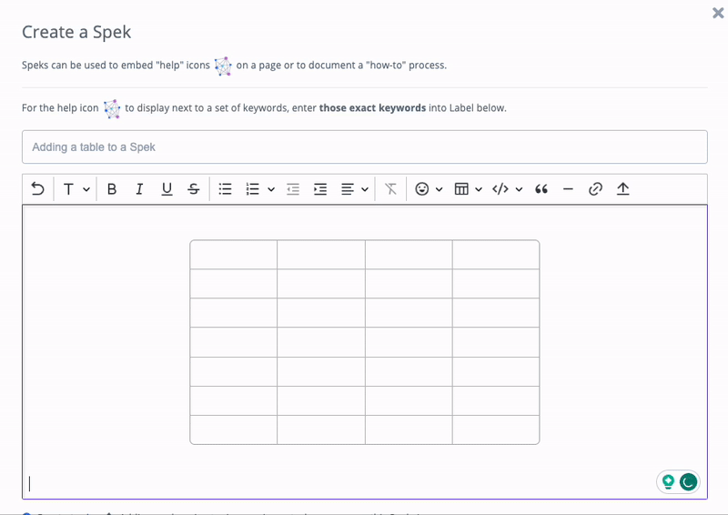Expand numbered list options chevron
This screenshot has height=515, width=728.
[x=271, y=189]
